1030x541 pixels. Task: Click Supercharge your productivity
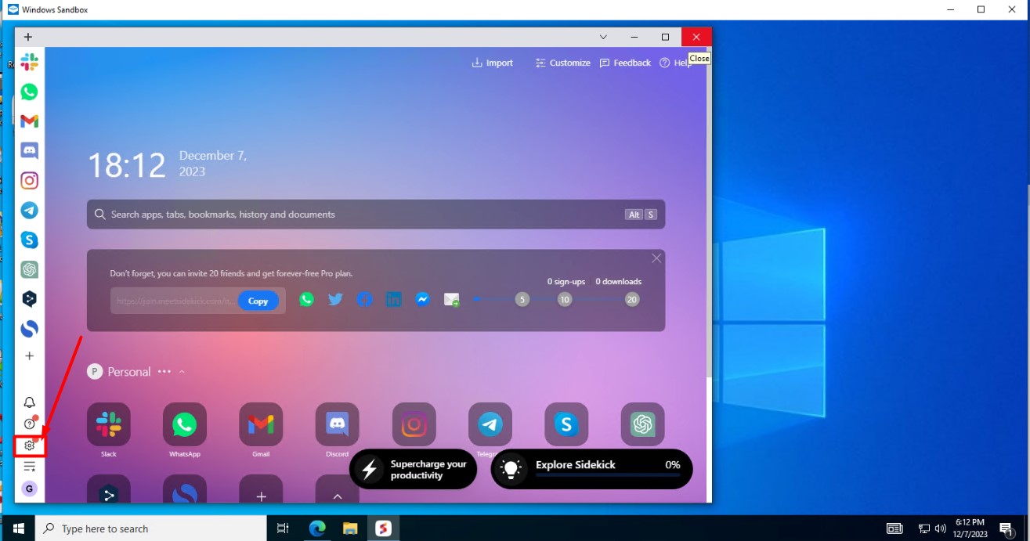(x=413, y=469)
